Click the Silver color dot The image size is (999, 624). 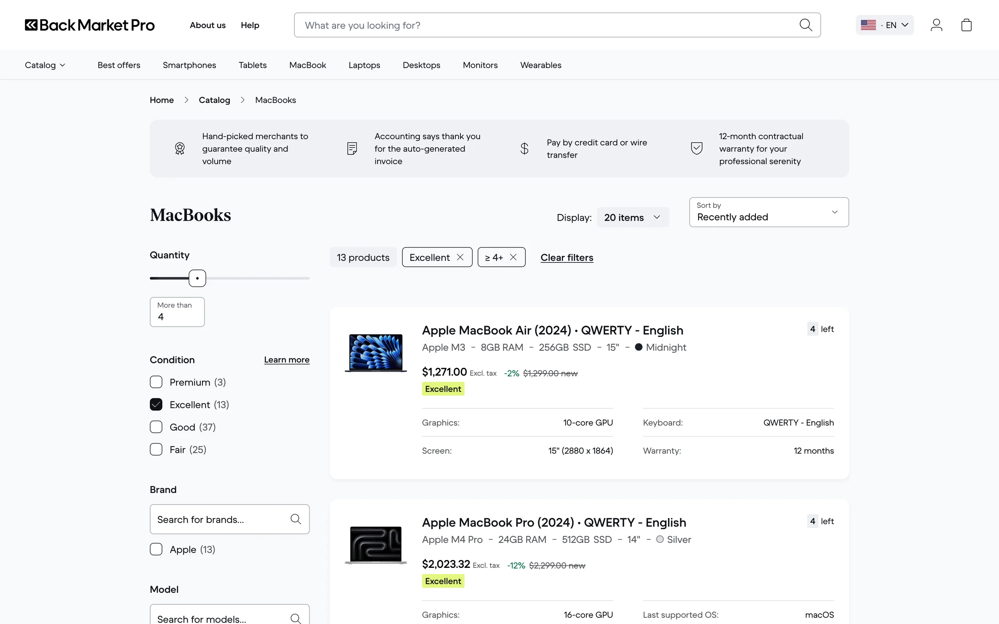(x=659, y=539)
